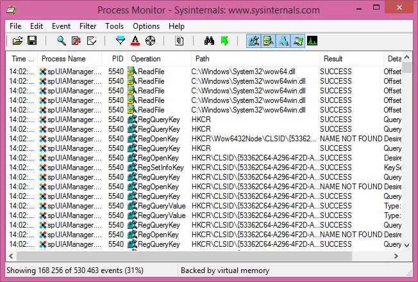Close the Process Monitor window
The height and width of the screenshot is (282, 418).
click(399, 8)
